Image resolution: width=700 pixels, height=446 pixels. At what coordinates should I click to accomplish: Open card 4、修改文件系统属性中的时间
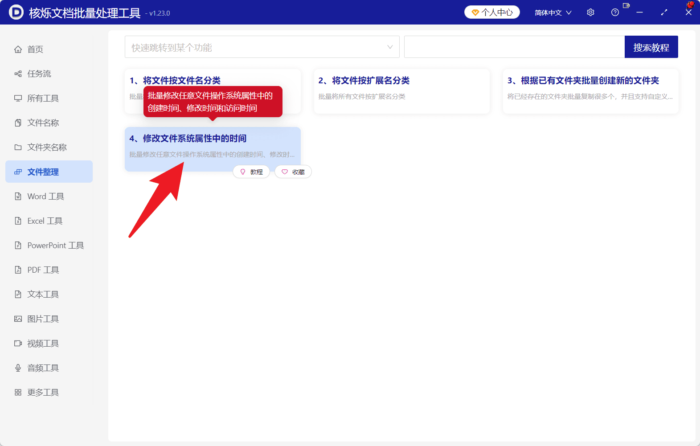click(213, 149)
